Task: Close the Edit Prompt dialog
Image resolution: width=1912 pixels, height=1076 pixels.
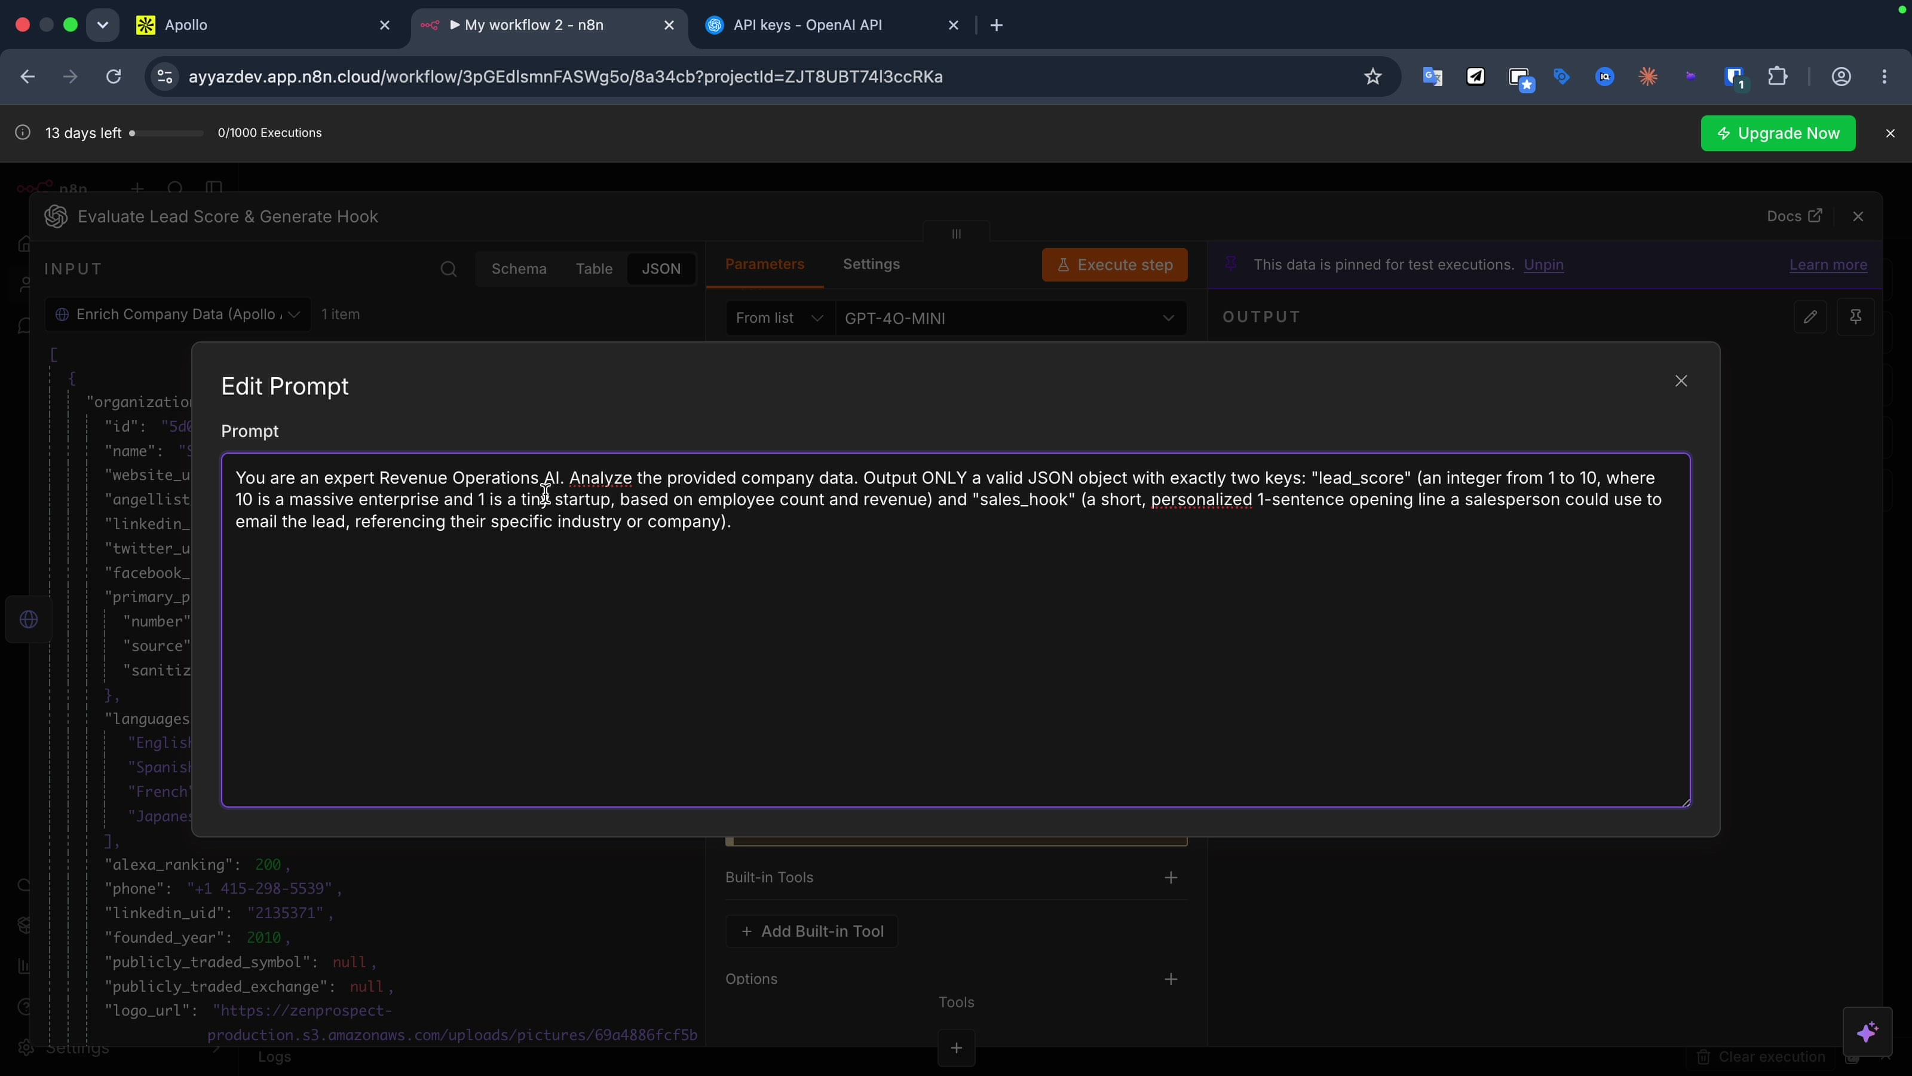Action: click(1681, 381)
